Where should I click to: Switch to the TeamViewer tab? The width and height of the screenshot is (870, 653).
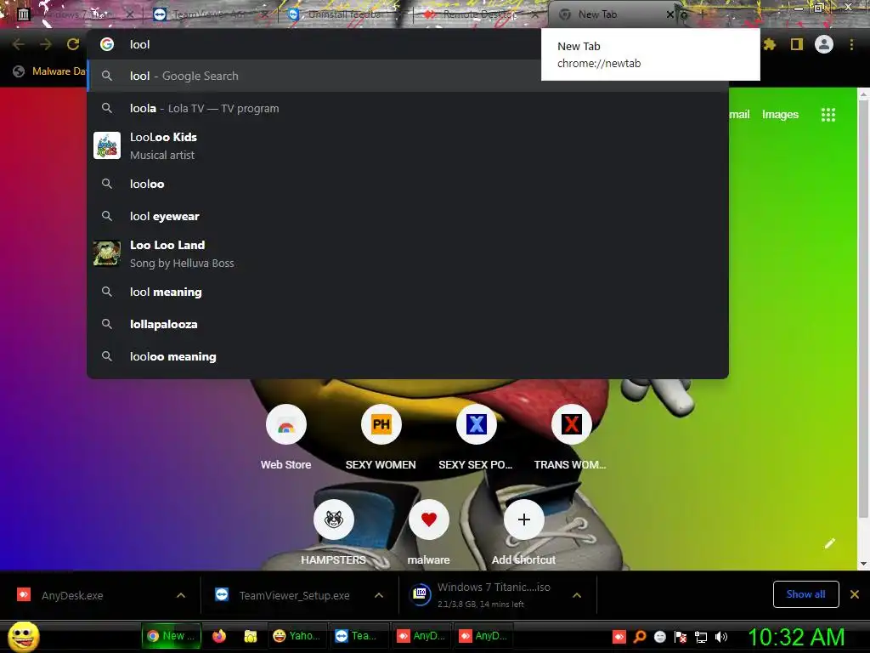tap(211, 14)
